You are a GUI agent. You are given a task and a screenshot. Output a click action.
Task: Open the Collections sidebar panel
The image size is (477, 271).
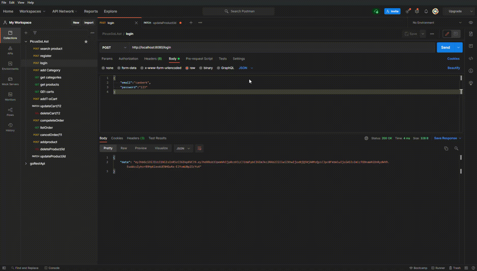[10, 35]
